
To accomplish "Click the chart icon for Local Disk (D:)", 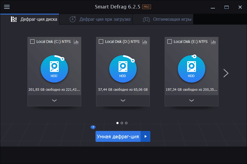I will (145, 42).
